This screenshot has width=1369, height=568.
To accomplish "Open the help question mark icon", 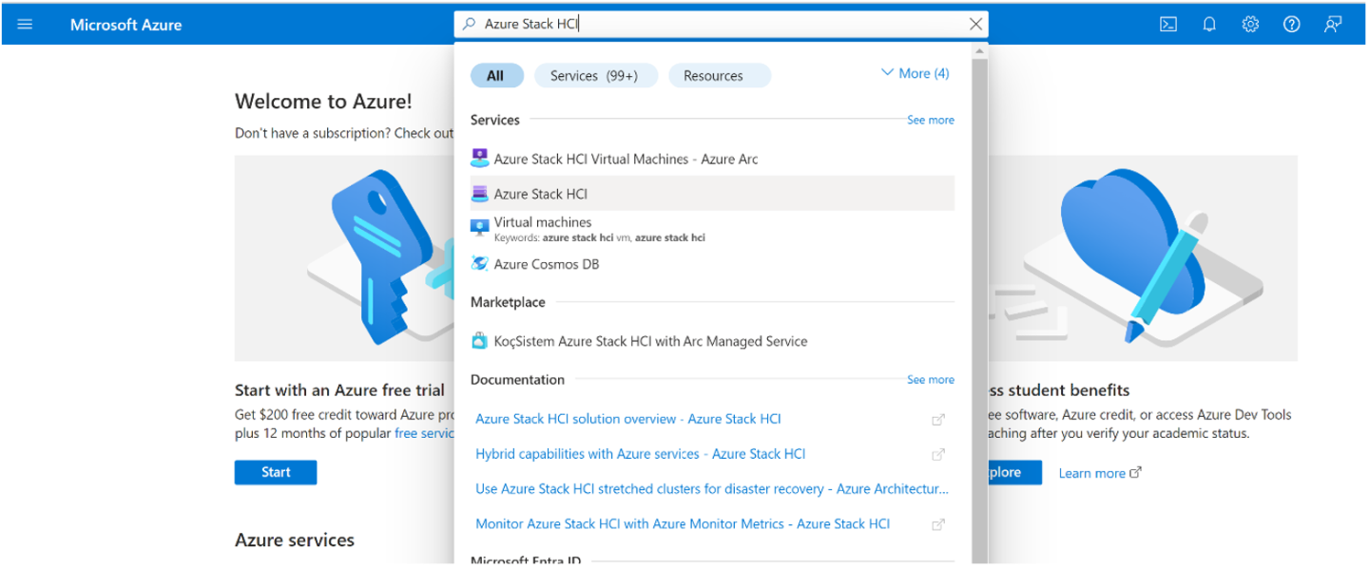I will [1291, 24].
